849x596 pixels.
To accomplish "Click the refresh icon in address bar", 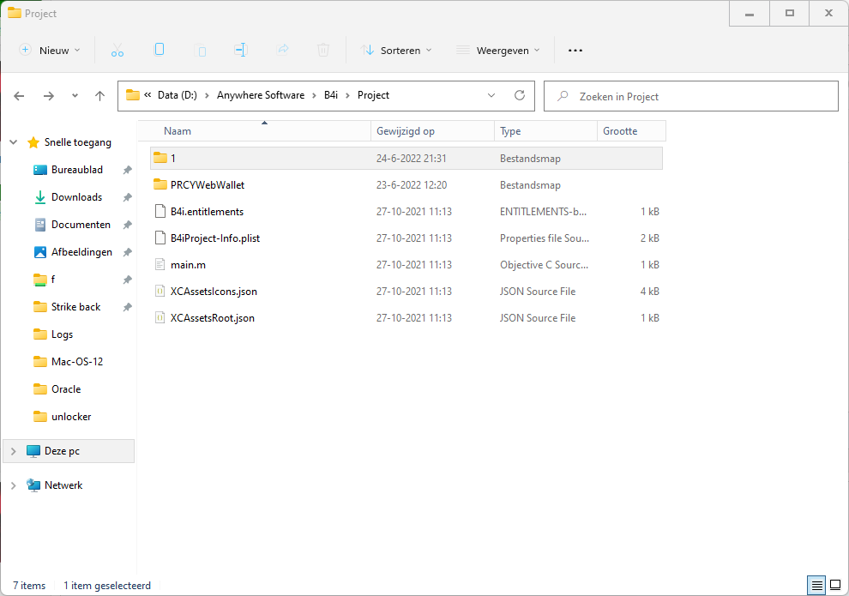I will coord(519,96).
